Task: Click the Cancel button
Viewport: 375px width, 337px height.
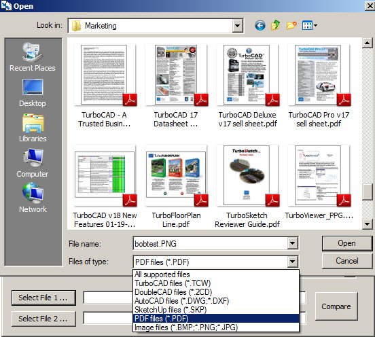Action: 346,261
